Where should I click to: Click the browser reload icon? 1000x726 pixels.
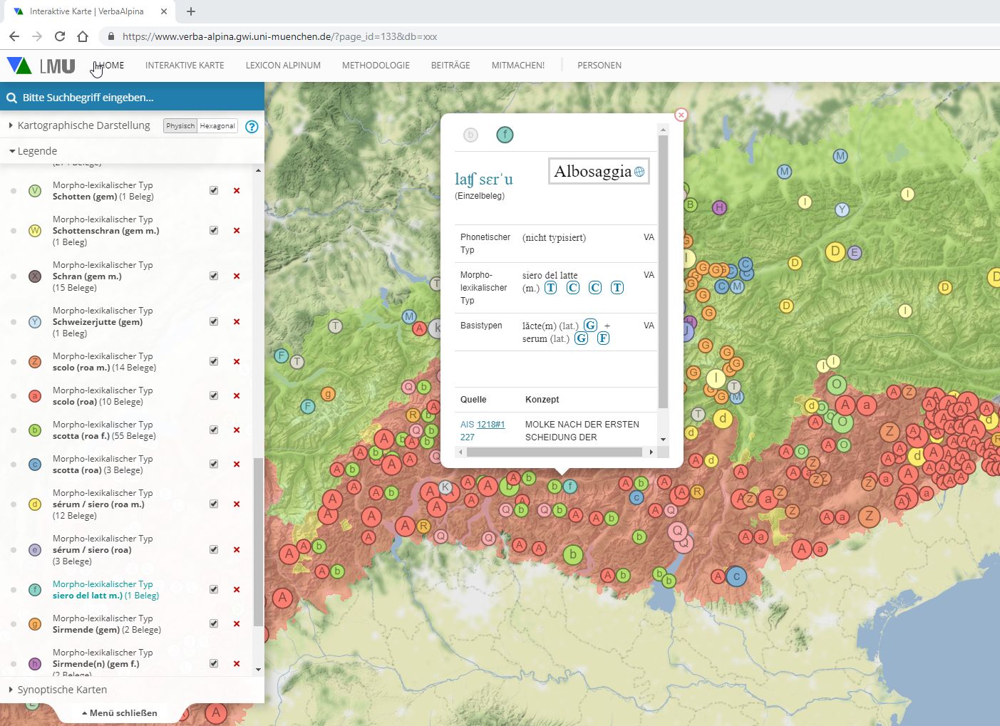[x=60, y=36]
